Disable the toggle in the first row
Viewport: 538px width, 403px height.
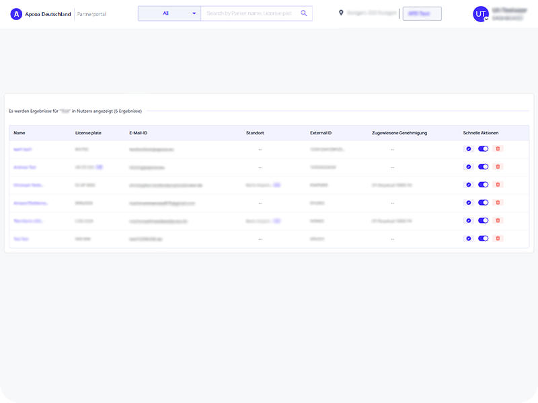tap(483, 148)
